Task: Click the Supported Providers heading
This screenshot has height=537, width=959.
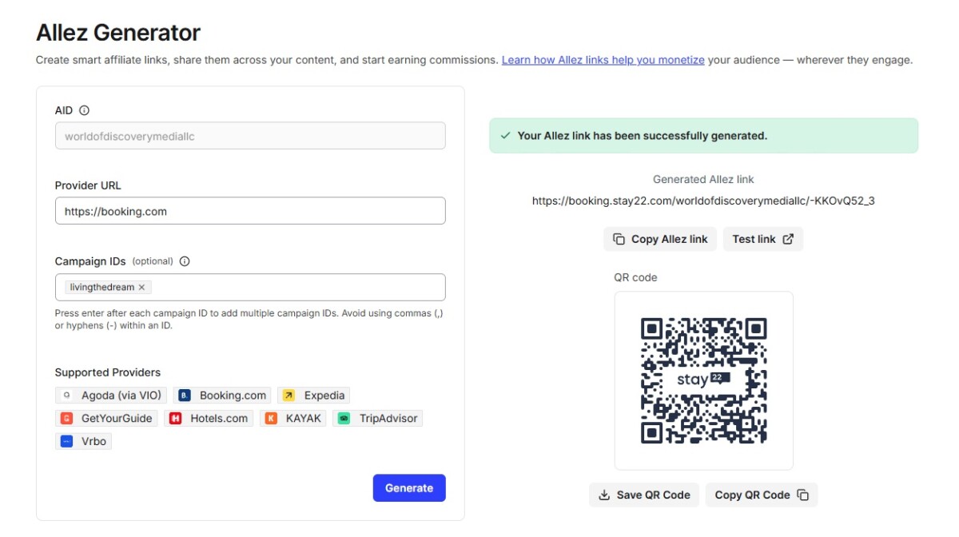Action: click(108, 372)
